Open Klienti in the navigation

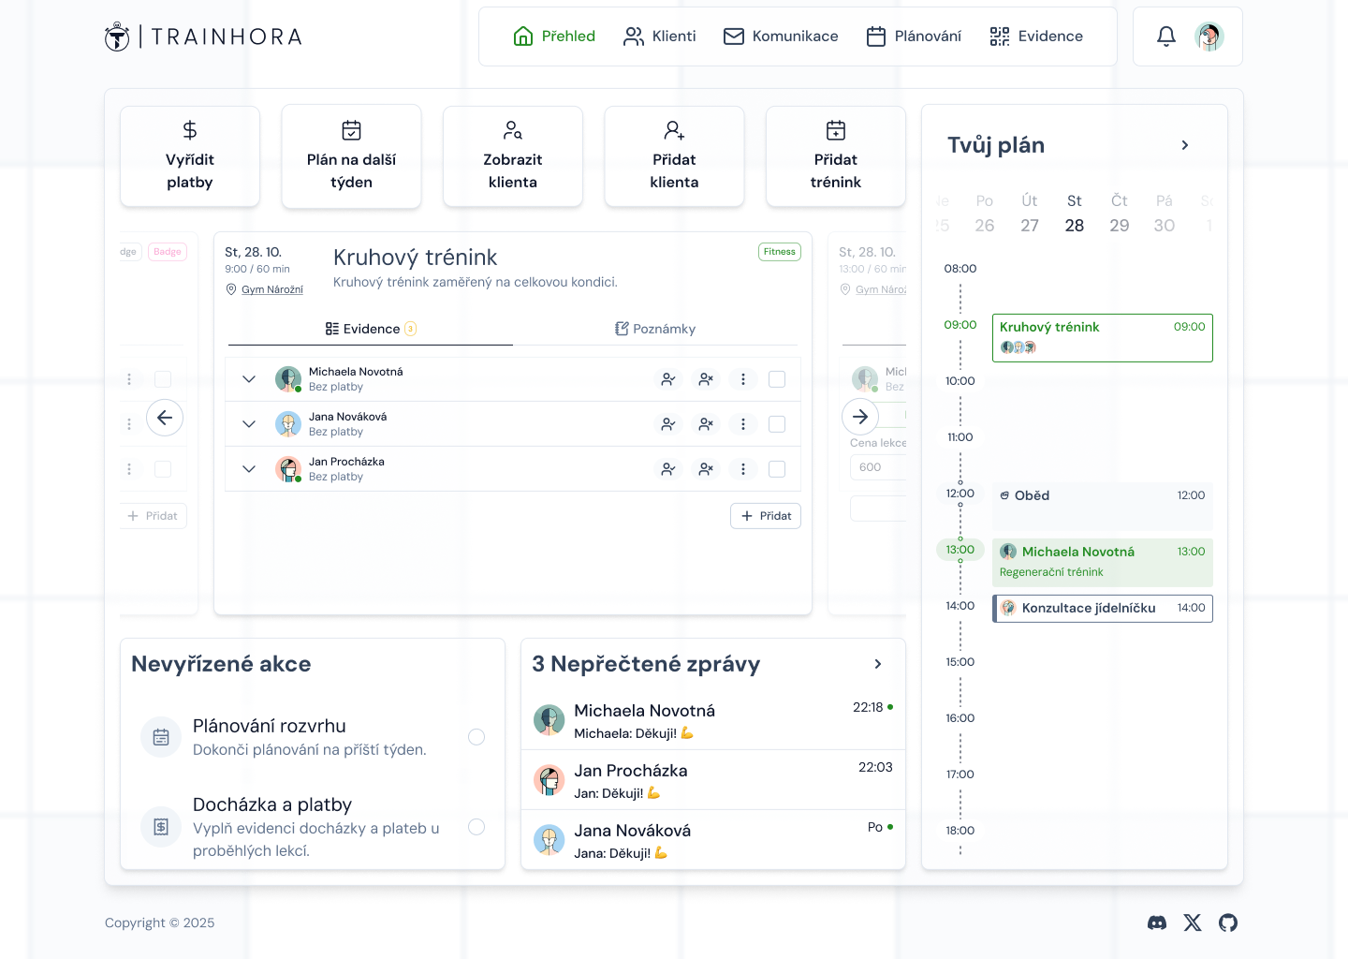[x=660, y=37]
